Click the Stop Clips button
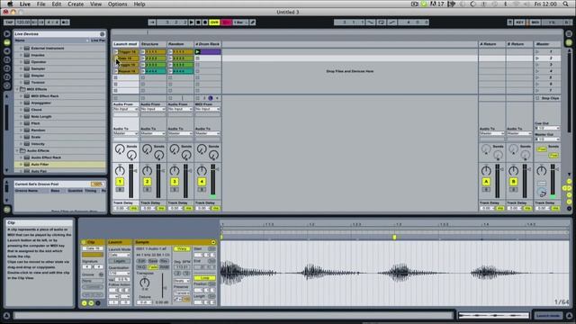This screenshot has width=576, height=324. 547,98
